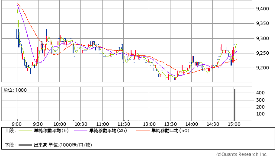This screenshot has width=276, height=156.
Task: Click the purple line swatch in legend
Action: (81, 131)
